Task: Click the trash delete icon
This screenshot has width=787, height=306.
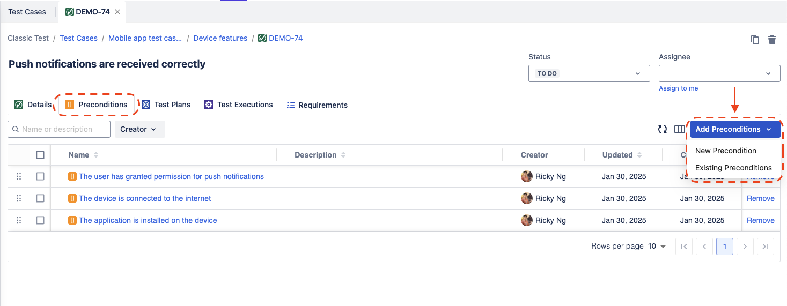Action: tap(772, 40)
